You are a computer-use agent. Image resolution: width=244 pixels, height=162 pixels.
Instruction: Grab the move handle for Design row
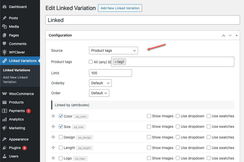pyautogui.click(x=53, y=137)
